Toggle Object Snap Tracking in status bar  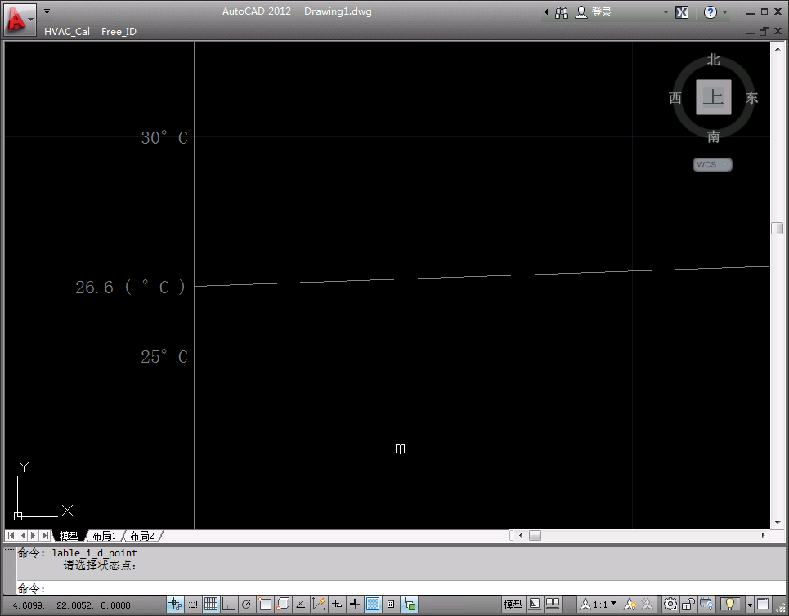(300, 604)
